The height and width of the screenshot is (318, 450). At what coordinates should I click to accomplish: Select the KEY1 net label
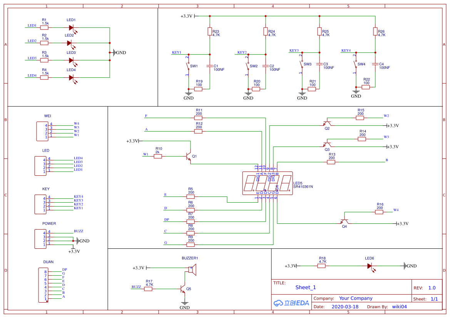176,52
